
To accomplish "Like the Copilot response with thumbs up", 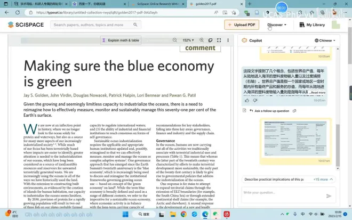I will click(247, 100).
